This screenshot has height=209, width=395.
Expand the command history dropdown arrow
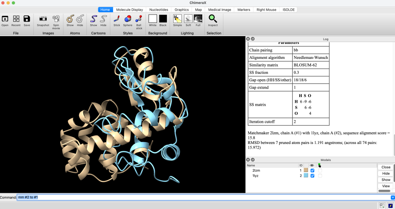pyautogui.click(x=392, y=197)
